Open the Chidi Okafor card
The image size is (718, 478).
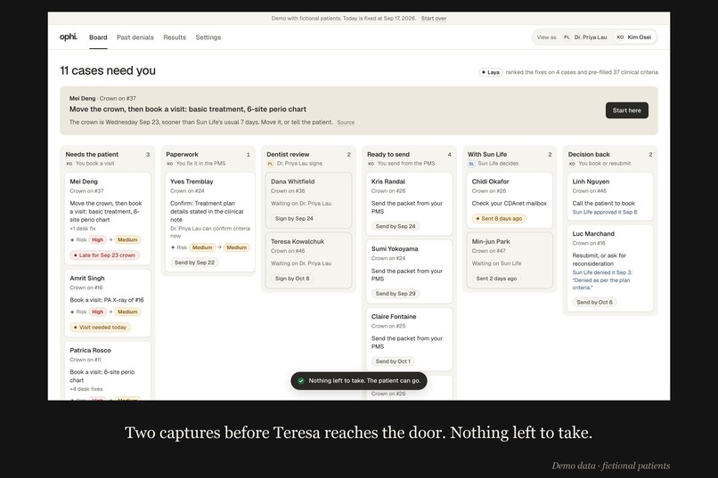click(510, 200)
